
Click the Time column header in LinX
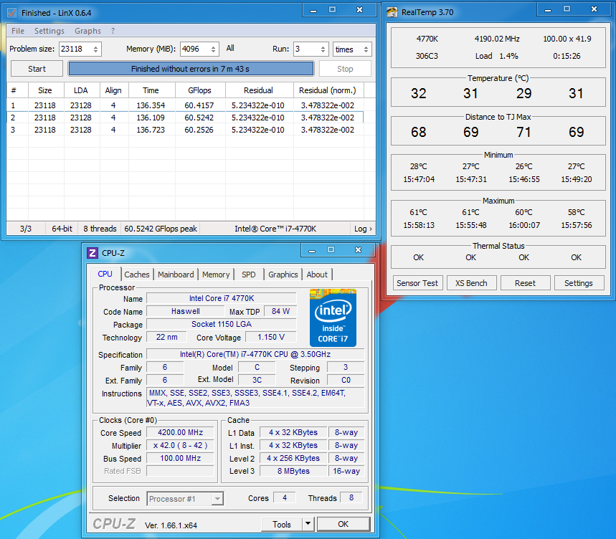point(151,90)
